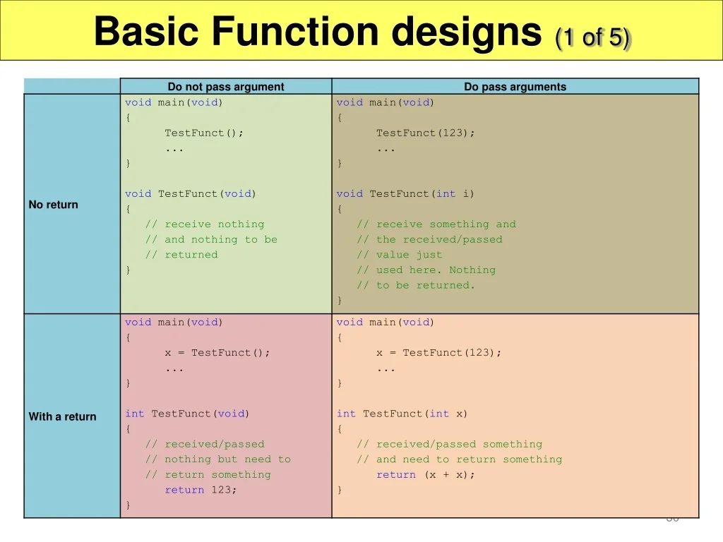Click "TestFunct();" call in the green cell
Viewport: 723px width, 542px height.
[204, 133]
